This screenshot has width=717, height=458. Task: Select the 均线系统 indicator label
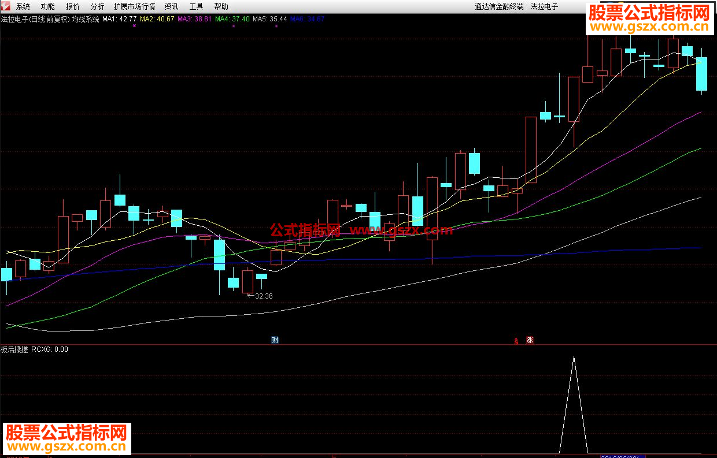pyautogui.click(x=85, y=19)
